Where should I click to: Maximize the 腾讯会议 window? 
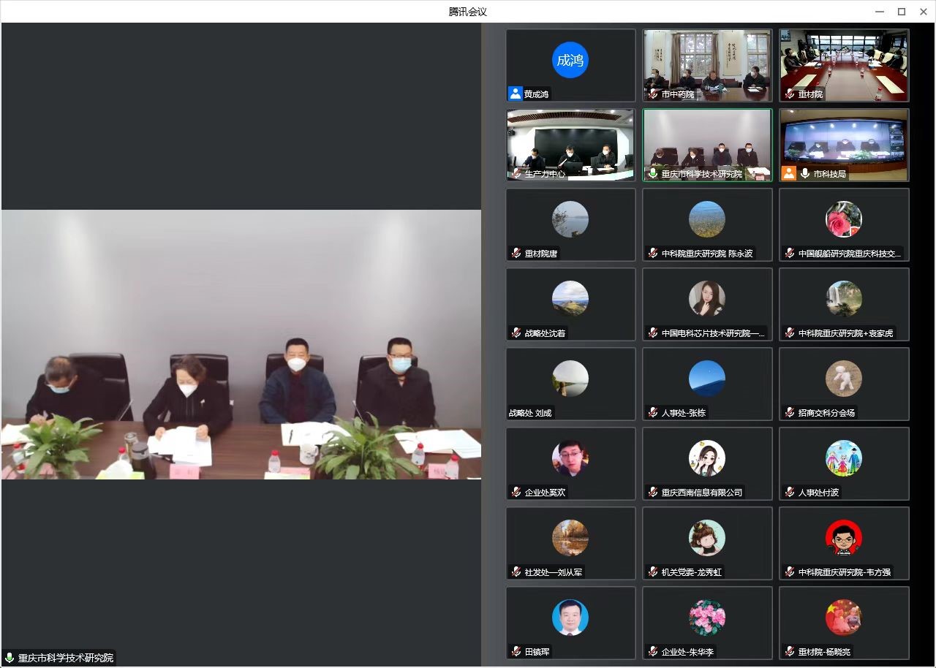click(902, 11)
